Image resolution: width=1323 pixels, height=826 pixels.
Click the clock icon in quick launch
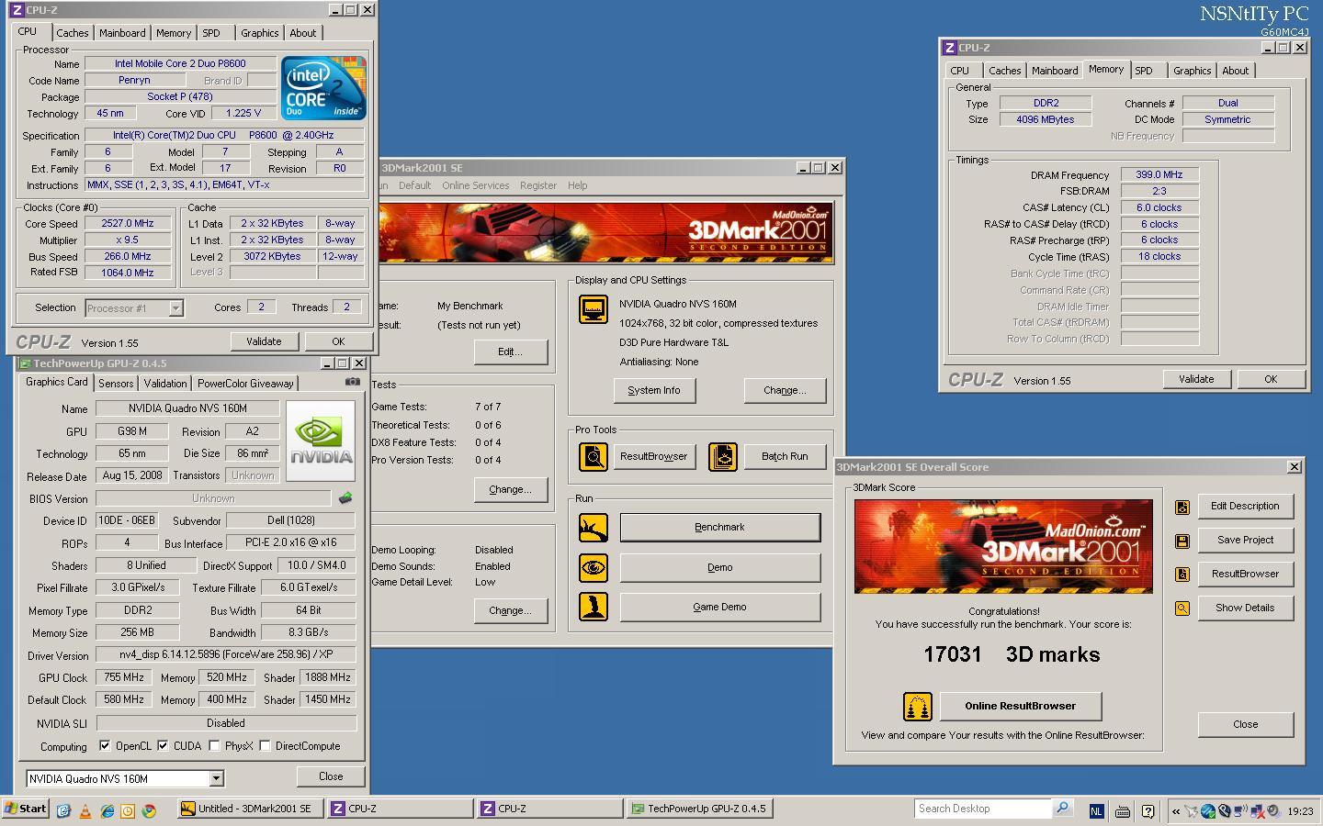(128, 810)
